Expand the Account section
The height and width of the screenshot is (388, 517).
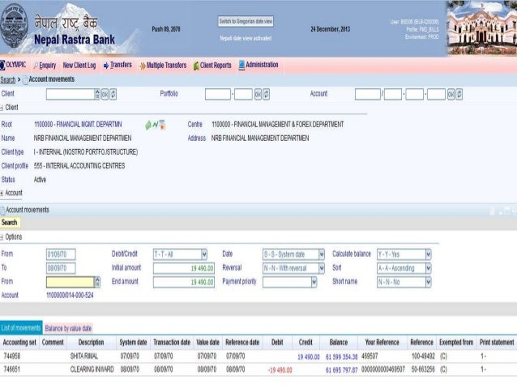2,194
